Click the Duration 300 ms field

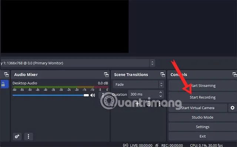coord(146,95)
